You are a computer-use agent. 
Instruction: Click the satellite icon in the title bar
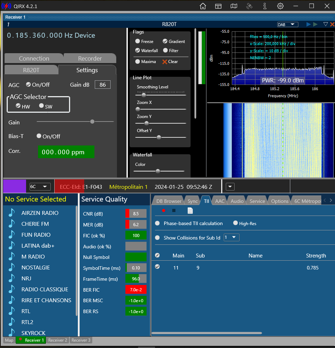point(249,6)
